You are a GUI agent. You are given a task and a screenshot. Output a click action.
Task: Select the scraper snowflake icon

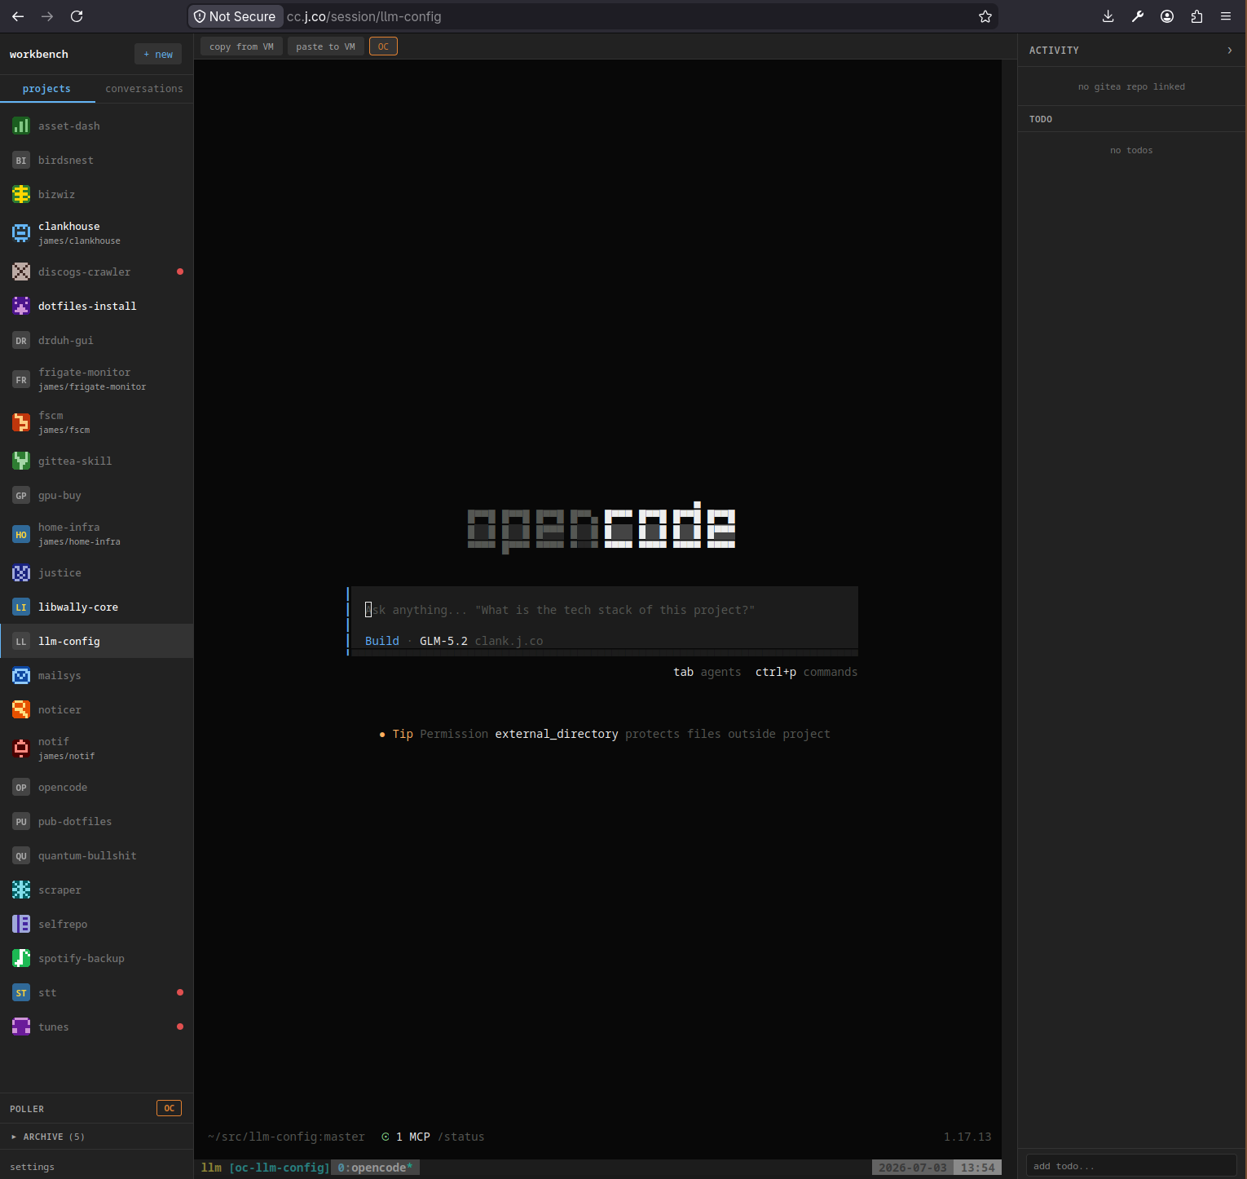21,890
